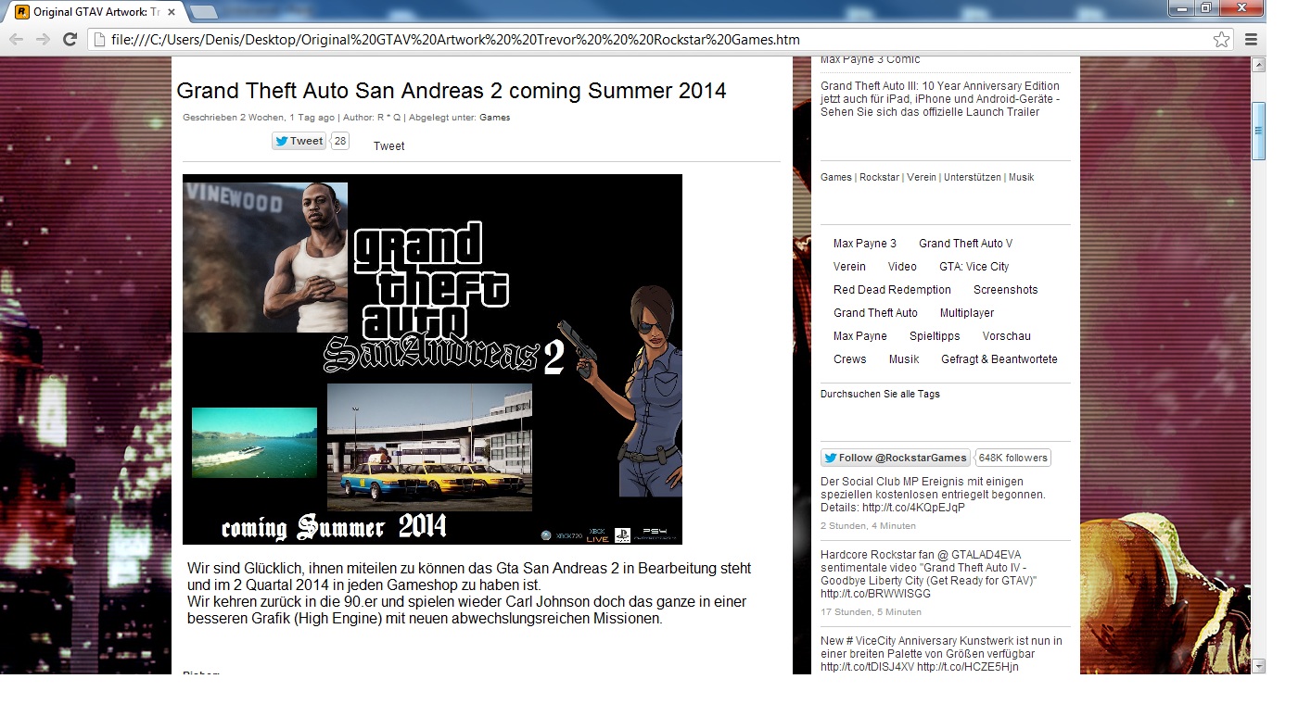Image resolution: width=1311 pixels, height=704 pixels.
Task: Click the address bar URL field
Action: (649, 40)
